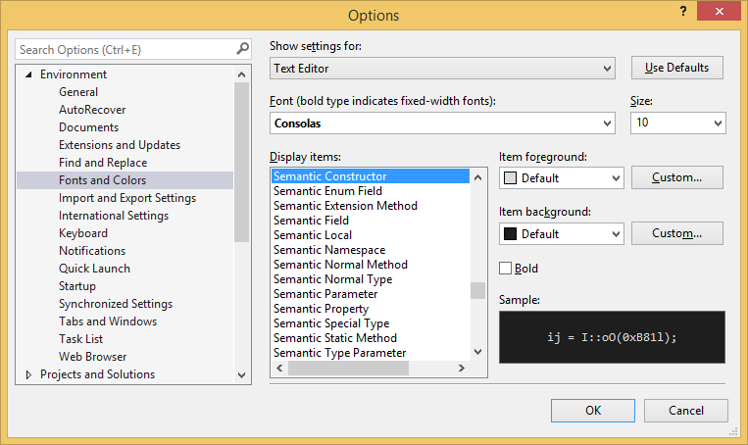Image resolution: width=748 pixels, height=445 pixels.
Task: Click the search magnifier icon in Search Options
Action: [242, 49]
